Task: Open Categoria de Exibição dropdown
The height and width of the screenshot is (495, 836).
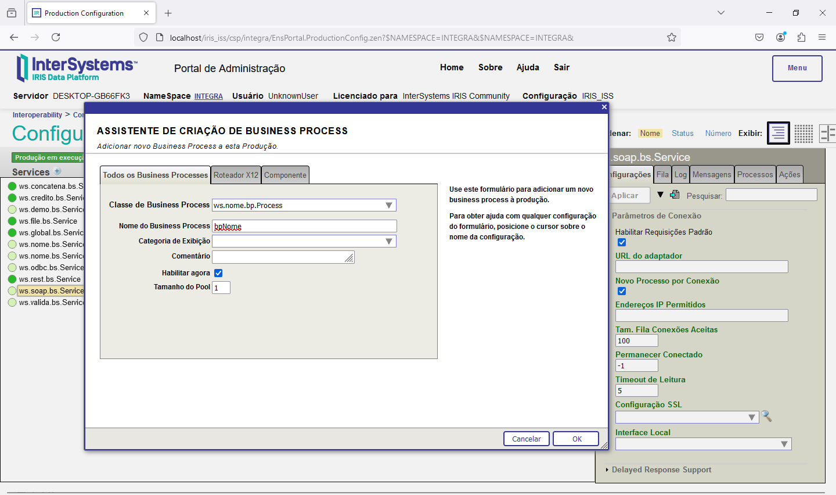Action: click(x=389, y=241)
